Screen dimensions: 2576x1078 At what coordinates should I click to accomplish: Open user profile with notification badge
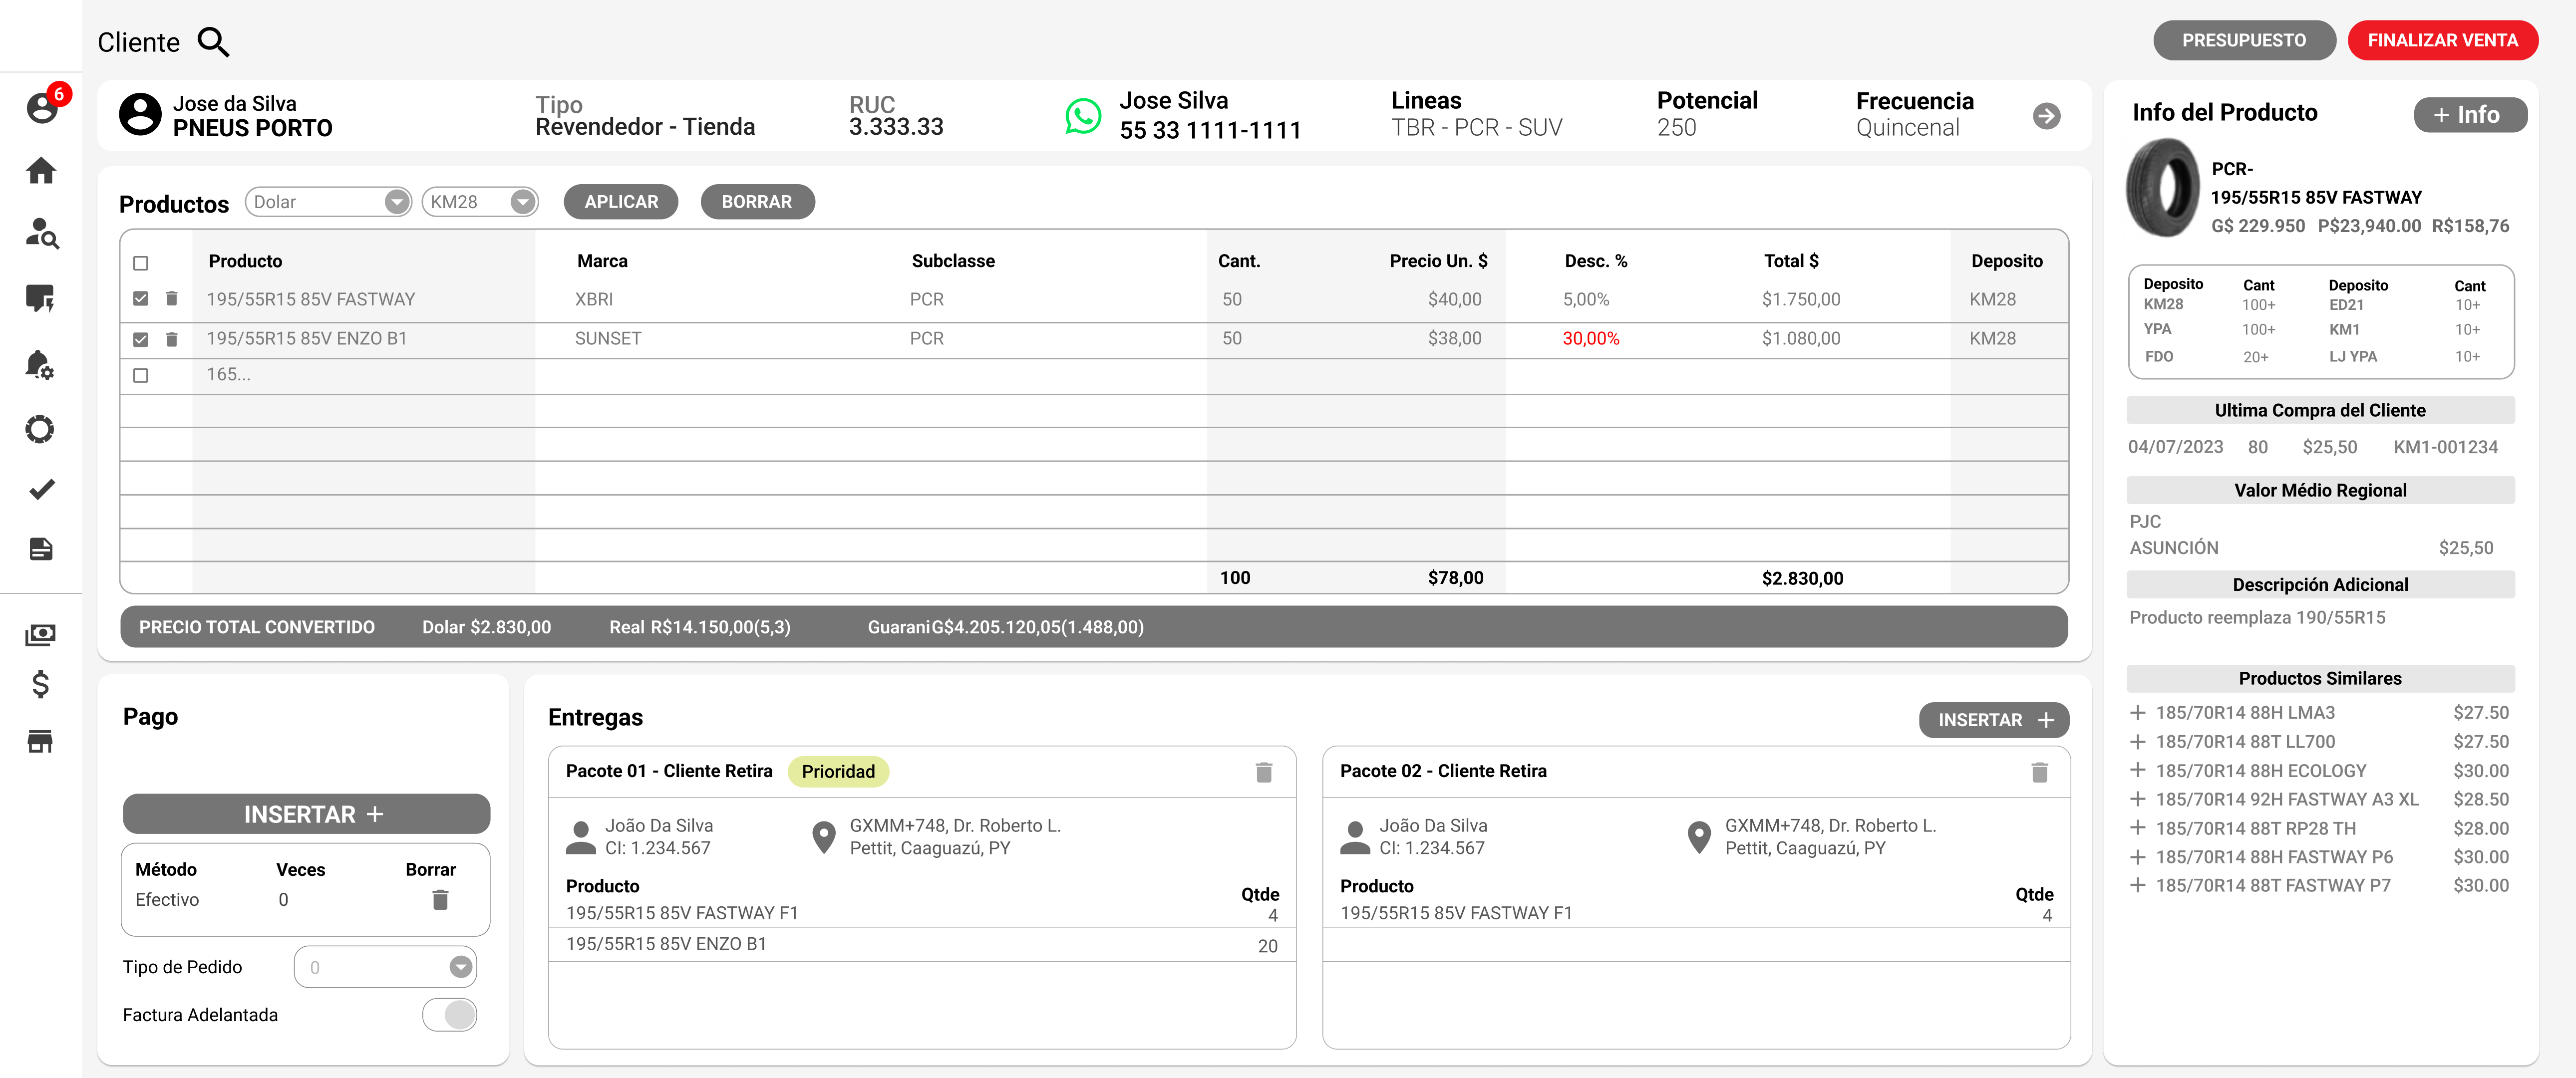coord(41,107)
